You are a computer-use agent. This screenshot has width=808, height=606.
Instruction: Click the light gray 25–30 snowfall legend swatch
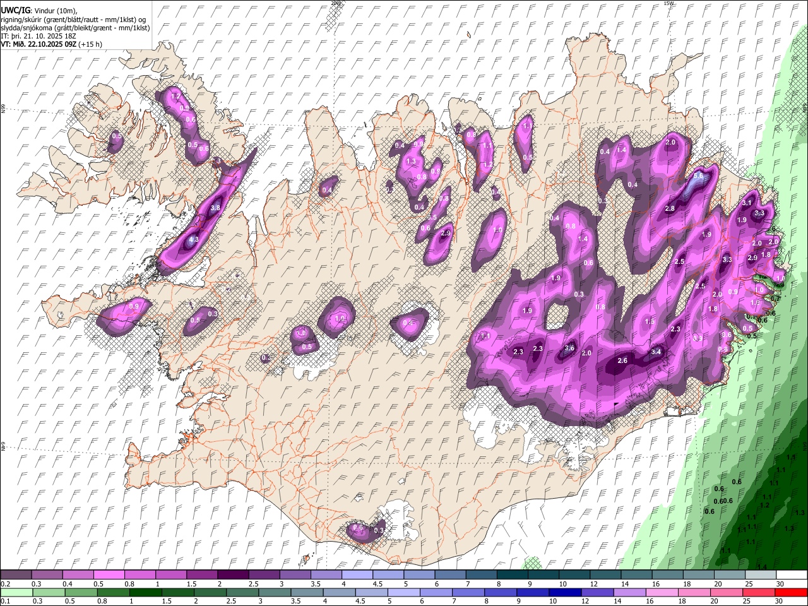(761, 575)
